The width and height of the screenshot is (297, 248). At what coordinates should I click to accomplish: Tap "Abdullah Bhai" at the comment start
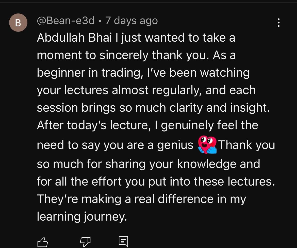point(74,38)
